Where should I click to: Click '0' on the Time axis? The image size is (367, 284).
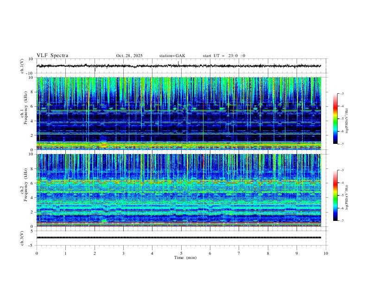pyautogui.click(x=37, y=253)
